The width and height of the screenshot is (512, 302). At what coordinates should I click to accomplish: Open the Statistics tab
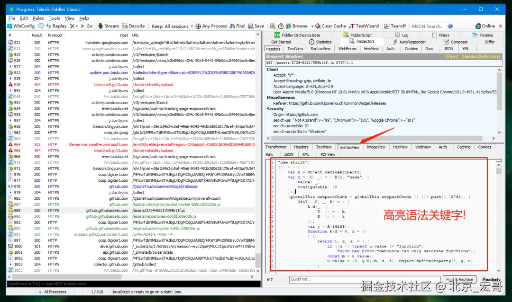(x=320, y=42)
